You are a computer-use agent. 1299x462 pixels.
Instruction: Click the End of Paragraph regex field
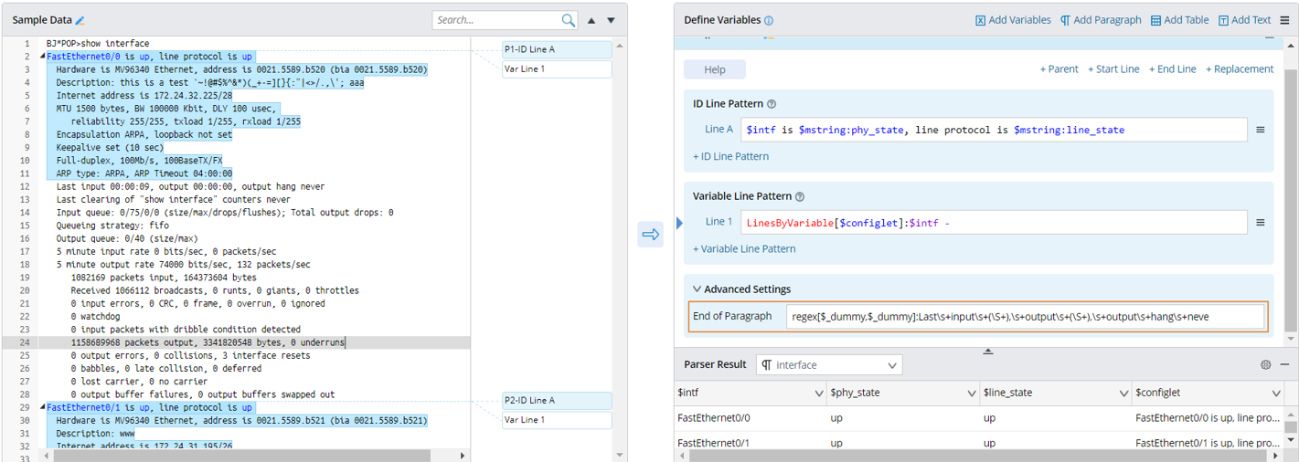tap(1024, 317)
